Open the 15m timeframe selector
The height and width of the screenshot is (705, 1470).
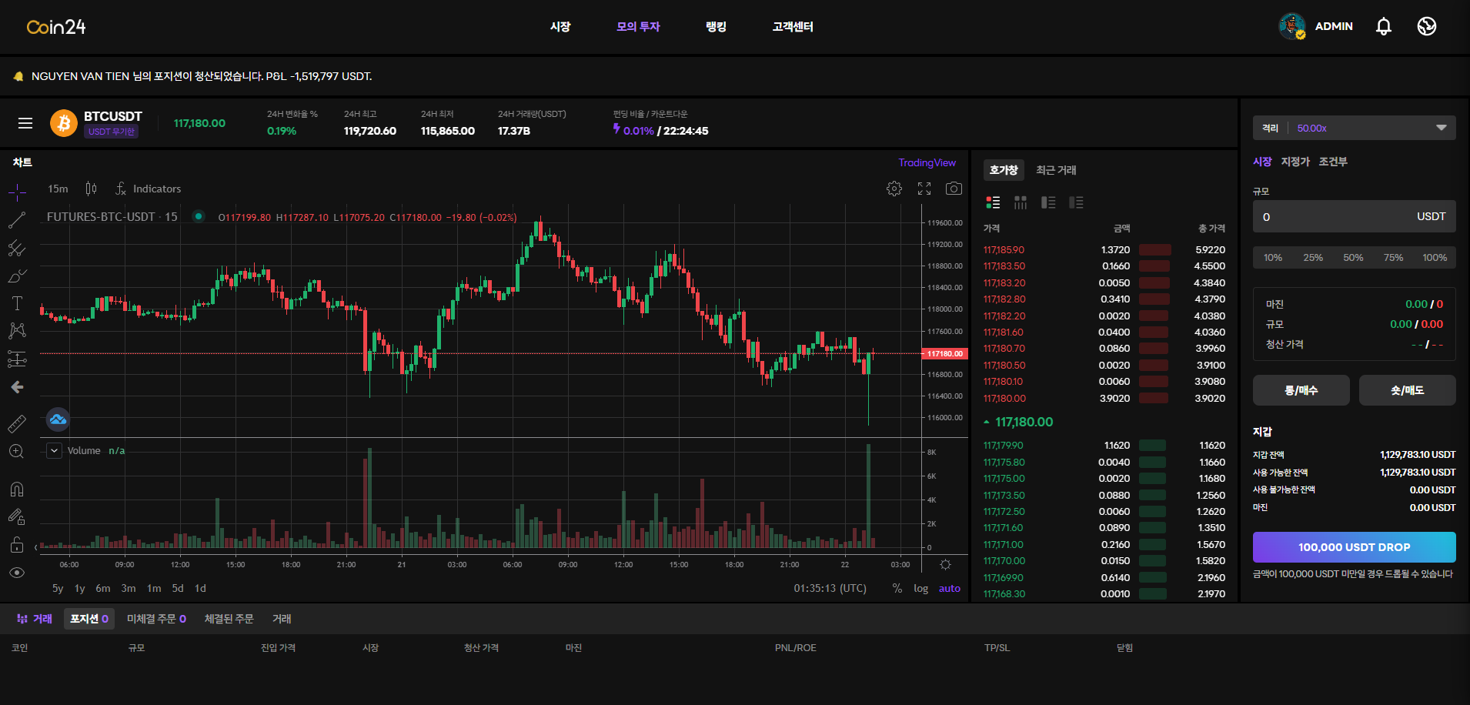(x=58, y=189)
